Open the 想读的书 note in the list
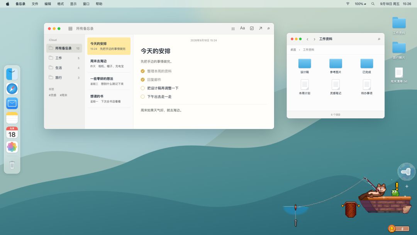417x235 pixels. (109, 99)
